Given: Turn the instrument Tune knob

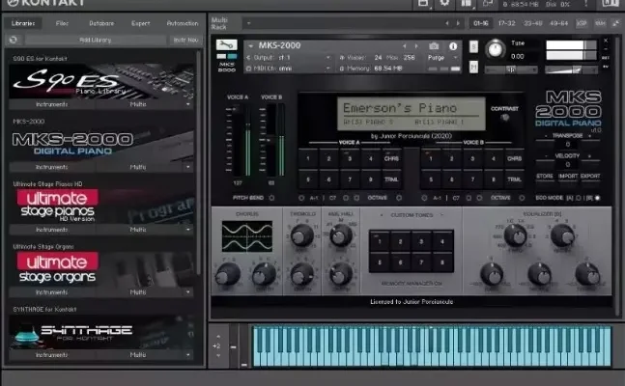Looking at the screenshot, I should 496,49.
